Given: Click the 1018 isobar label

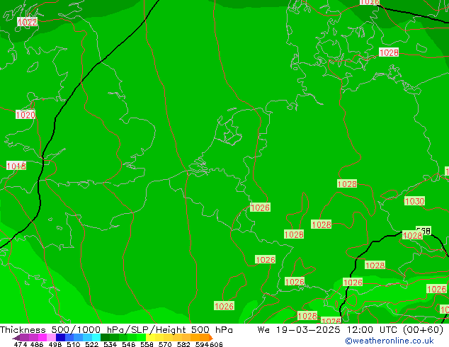Looking at the screenshot, I should tap(16, 166).
